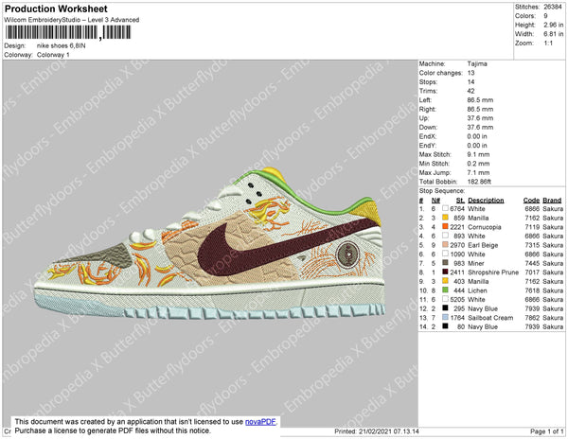The height and width of the screenshot is (439, 568).
Task: Click the Sailboat Cream description text
Action: pos(490,317)
